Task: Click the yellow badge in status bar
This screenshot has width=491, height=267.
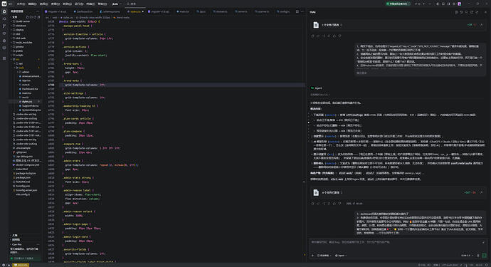Action: click(x=21, y=265)
